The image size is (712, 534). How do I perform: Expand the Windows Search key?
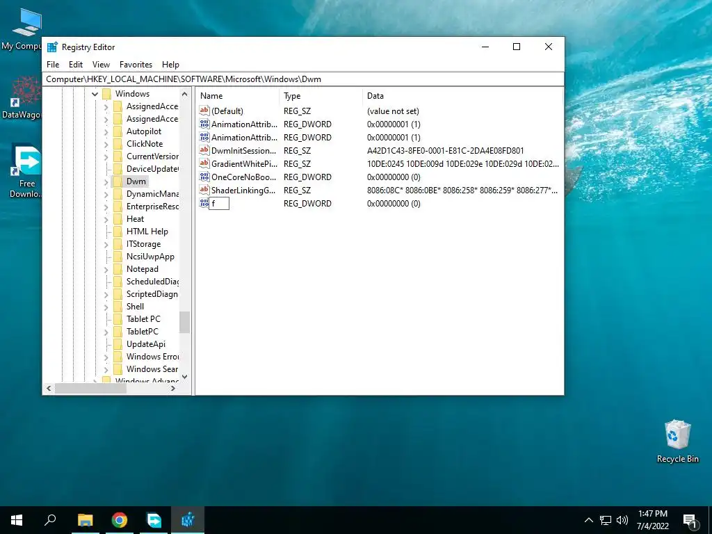point(106,370)
